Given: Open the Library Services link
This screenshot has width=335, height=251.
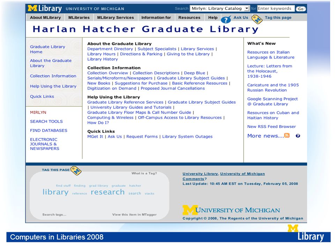Looking at the screenshot, I should point(197,49).
